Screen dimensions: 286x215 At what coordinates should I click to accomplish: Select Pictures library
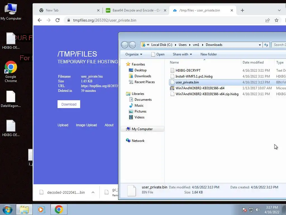click(140, 111)
